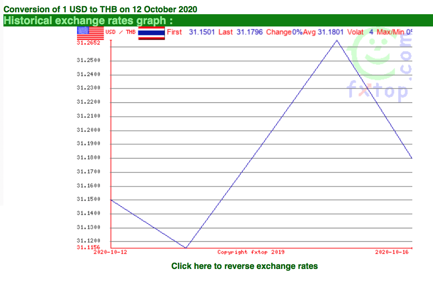Click the 'Avg 31.1801' statistic
Viewport: 433px width, 282px height.
click(x=323, y=32)
